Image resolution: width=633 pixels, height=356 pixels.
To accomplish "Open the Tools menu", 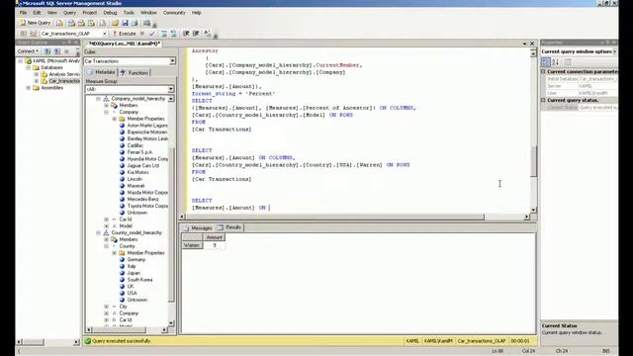I will (129, 13).
